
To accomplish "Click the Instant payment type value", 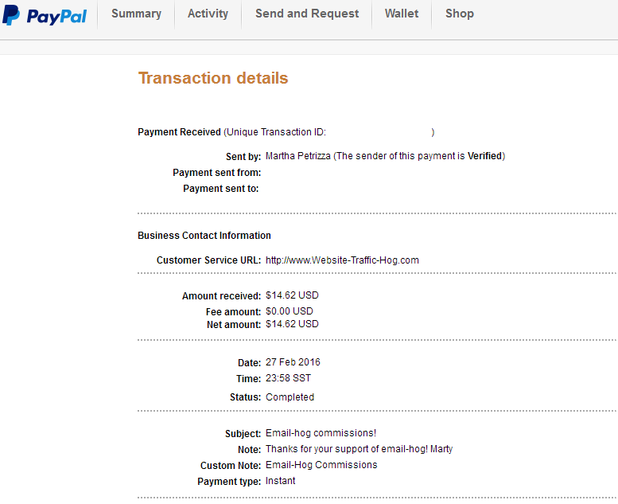I will pyautogui.click(x=280, y=481).
